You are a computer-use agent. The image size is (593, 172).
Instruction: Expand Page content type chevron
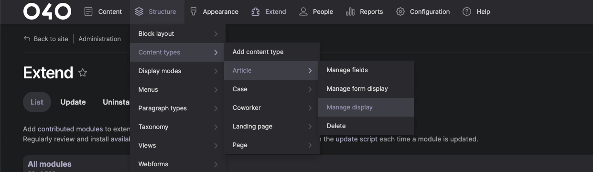[310, 145]
